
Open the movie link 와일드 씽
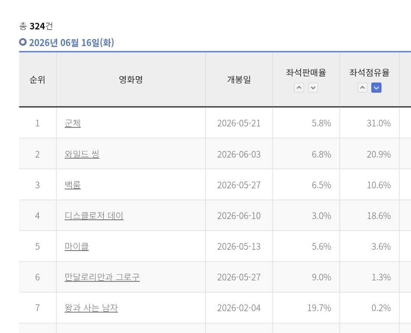tap(82, 154)
